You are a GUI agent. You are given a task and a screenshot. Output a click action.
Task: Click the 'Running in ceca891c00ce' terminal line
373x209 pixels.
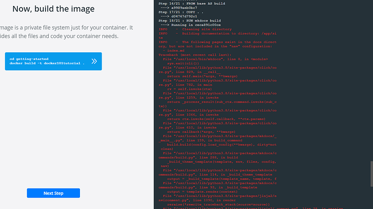tap(191, 25)
